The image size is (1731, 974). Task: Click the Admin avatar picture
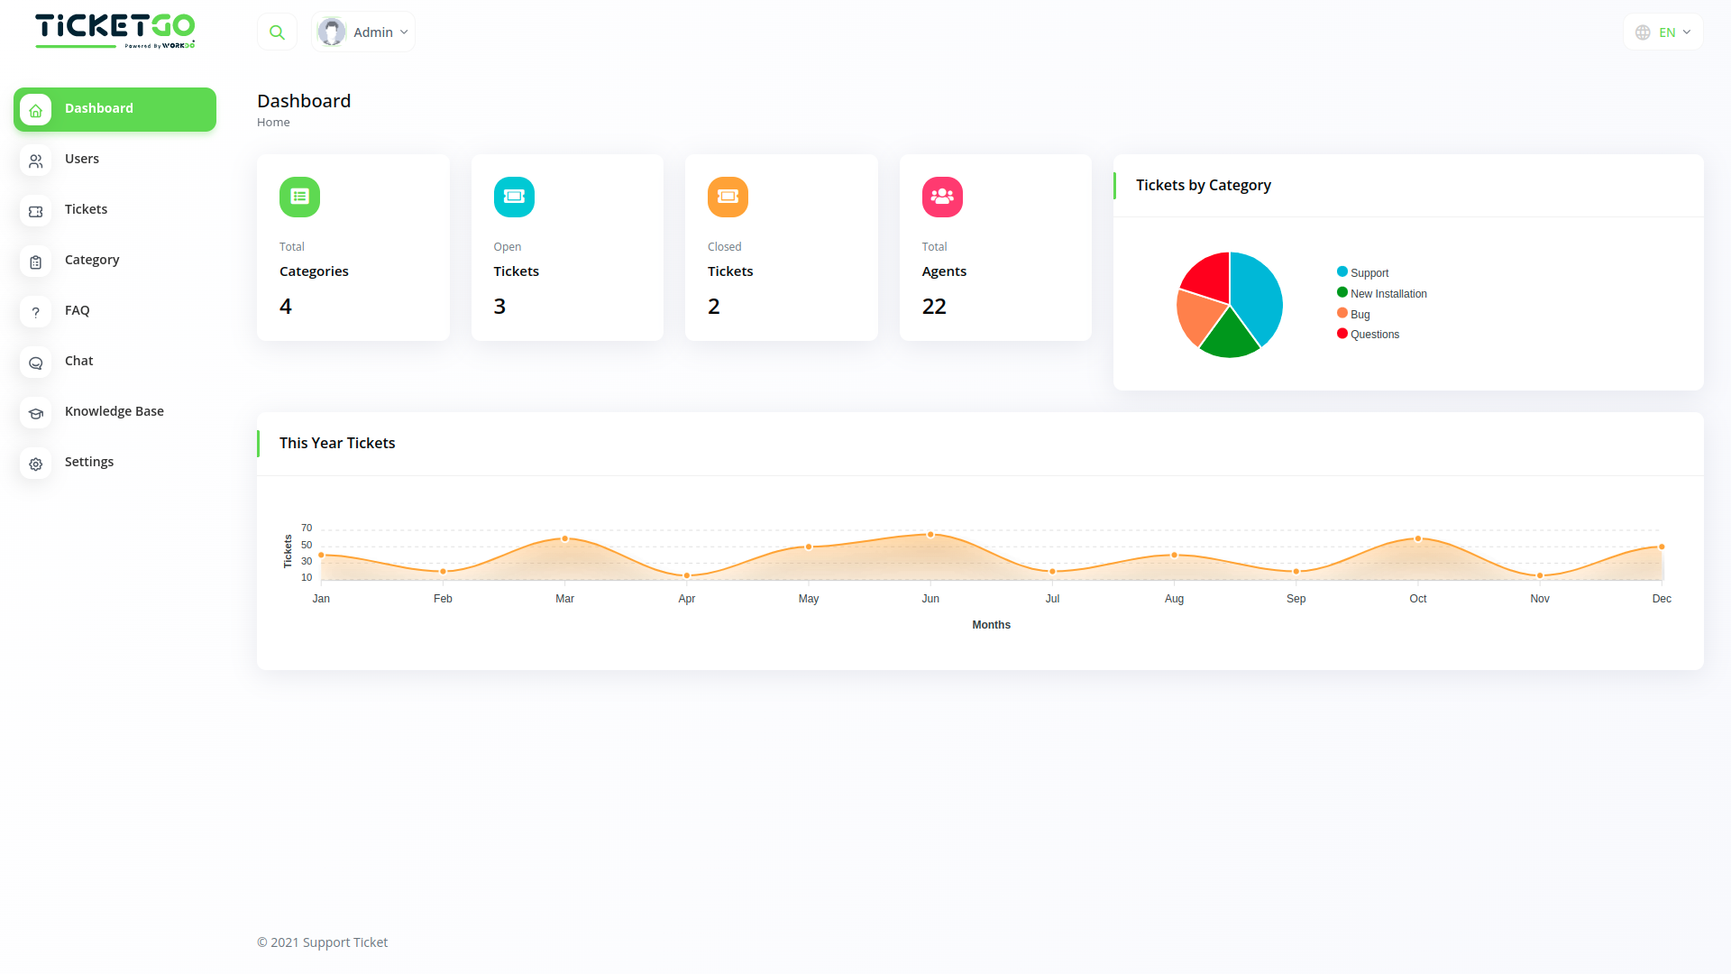point(332,32)
